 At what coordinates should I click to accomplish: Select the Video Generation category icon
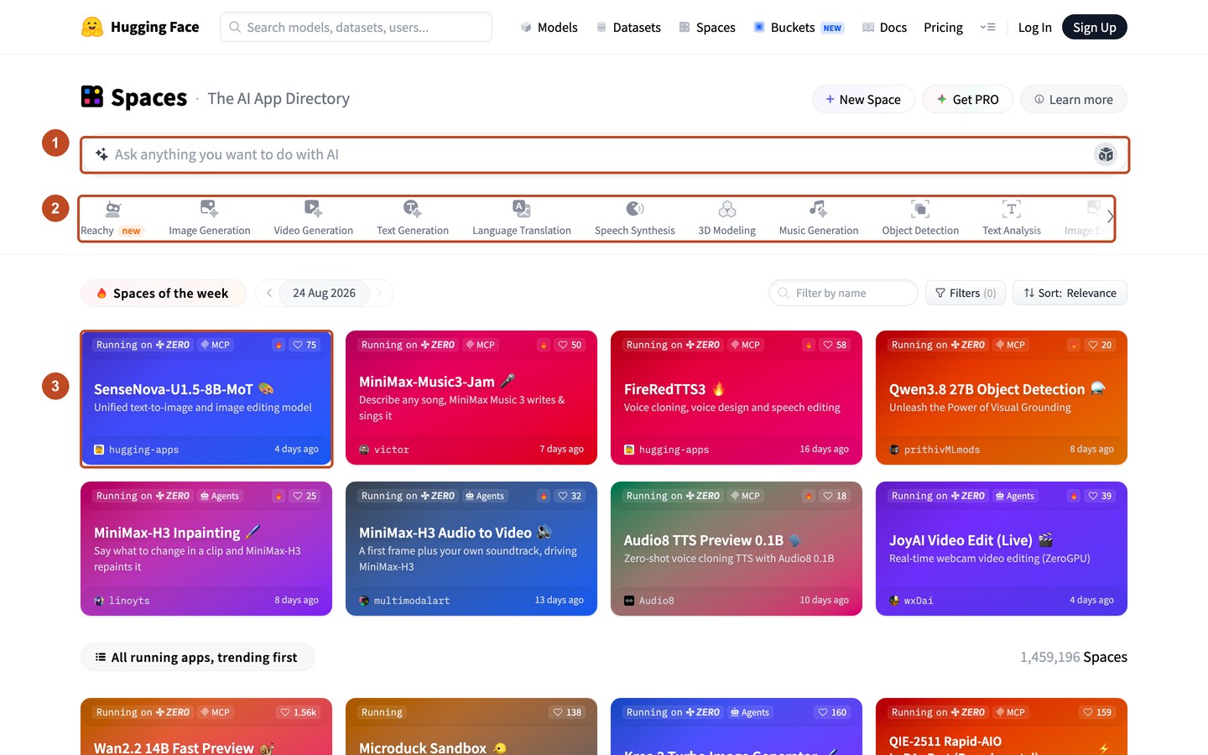313,208
